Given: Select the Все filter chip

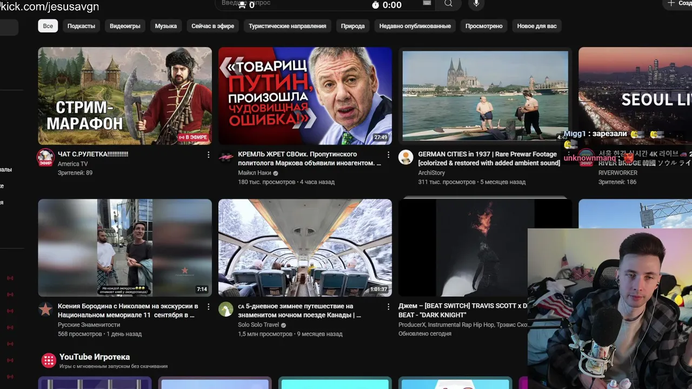Looking at the screenshot, I should pos(48,26).
